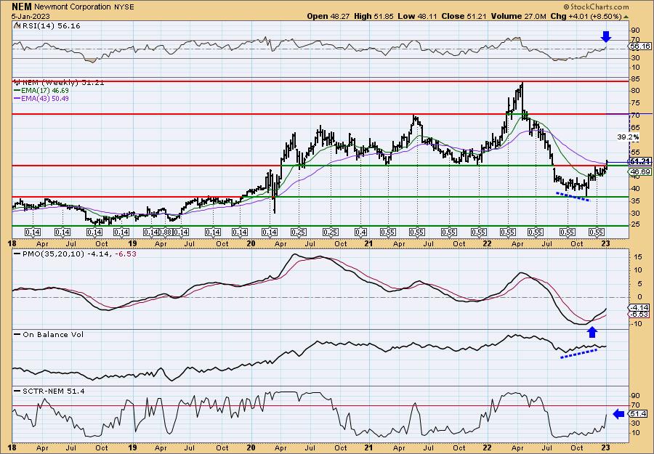This screenshot has width=654, height=454.
Task: Click the Newmont Corporation company name
Action: coord(73,7)
